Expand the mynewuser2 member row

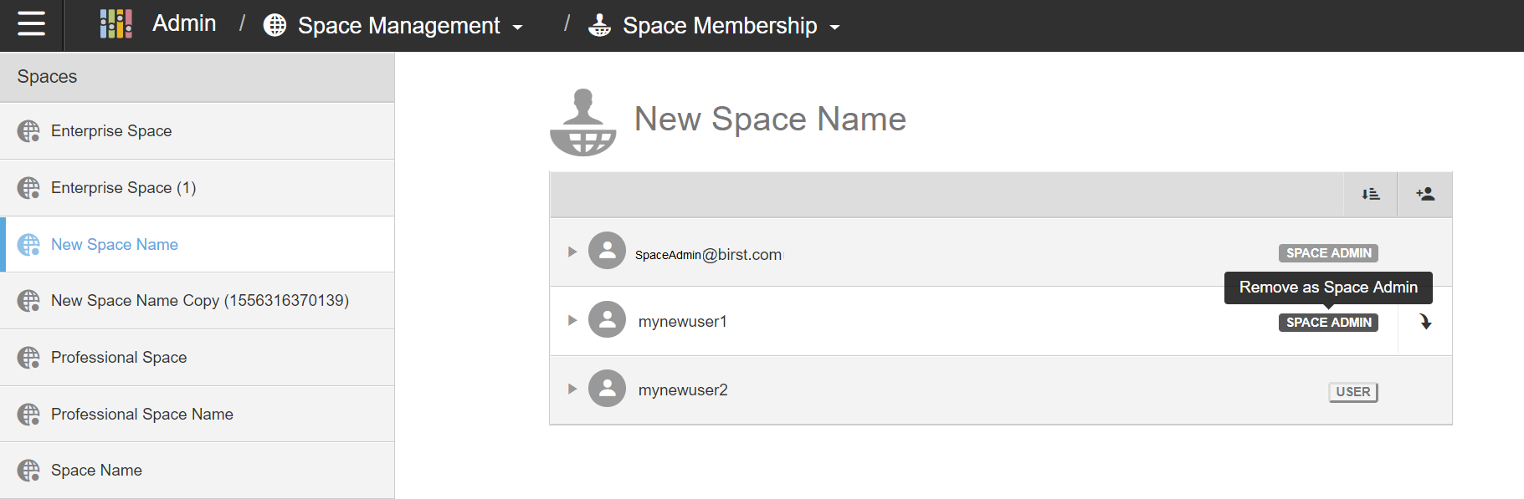coord(572,389)
